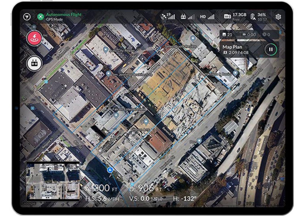The image size is (306, 218).
Task: Open the SD card storage indicator
Action: (x=228, y=16)
